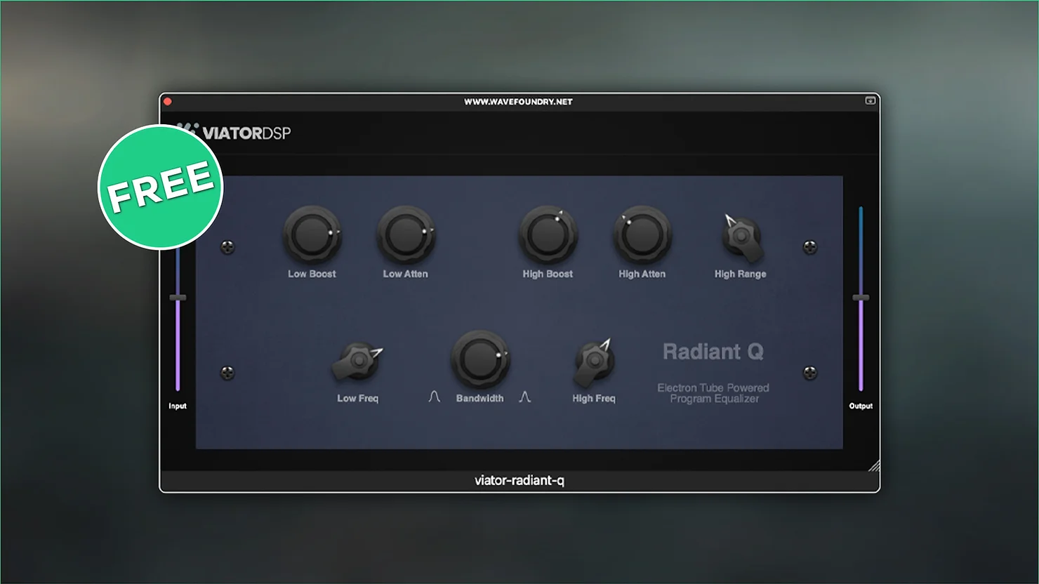
Task: Click the www.wavefoundry.net title link
Action: (x=518, y=102)
